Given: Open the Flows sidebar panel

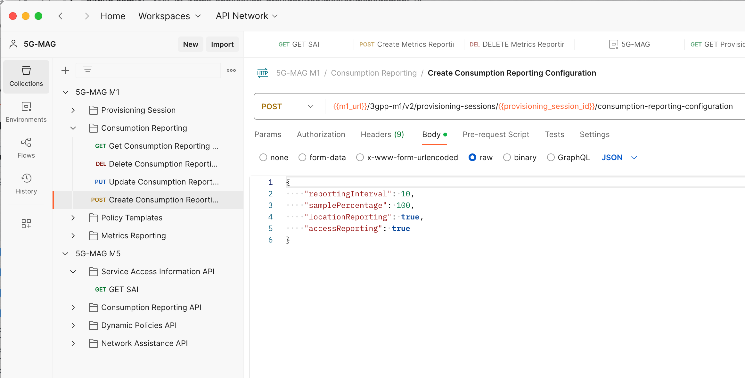Looking at the screenshot, I should pos(26,147).
